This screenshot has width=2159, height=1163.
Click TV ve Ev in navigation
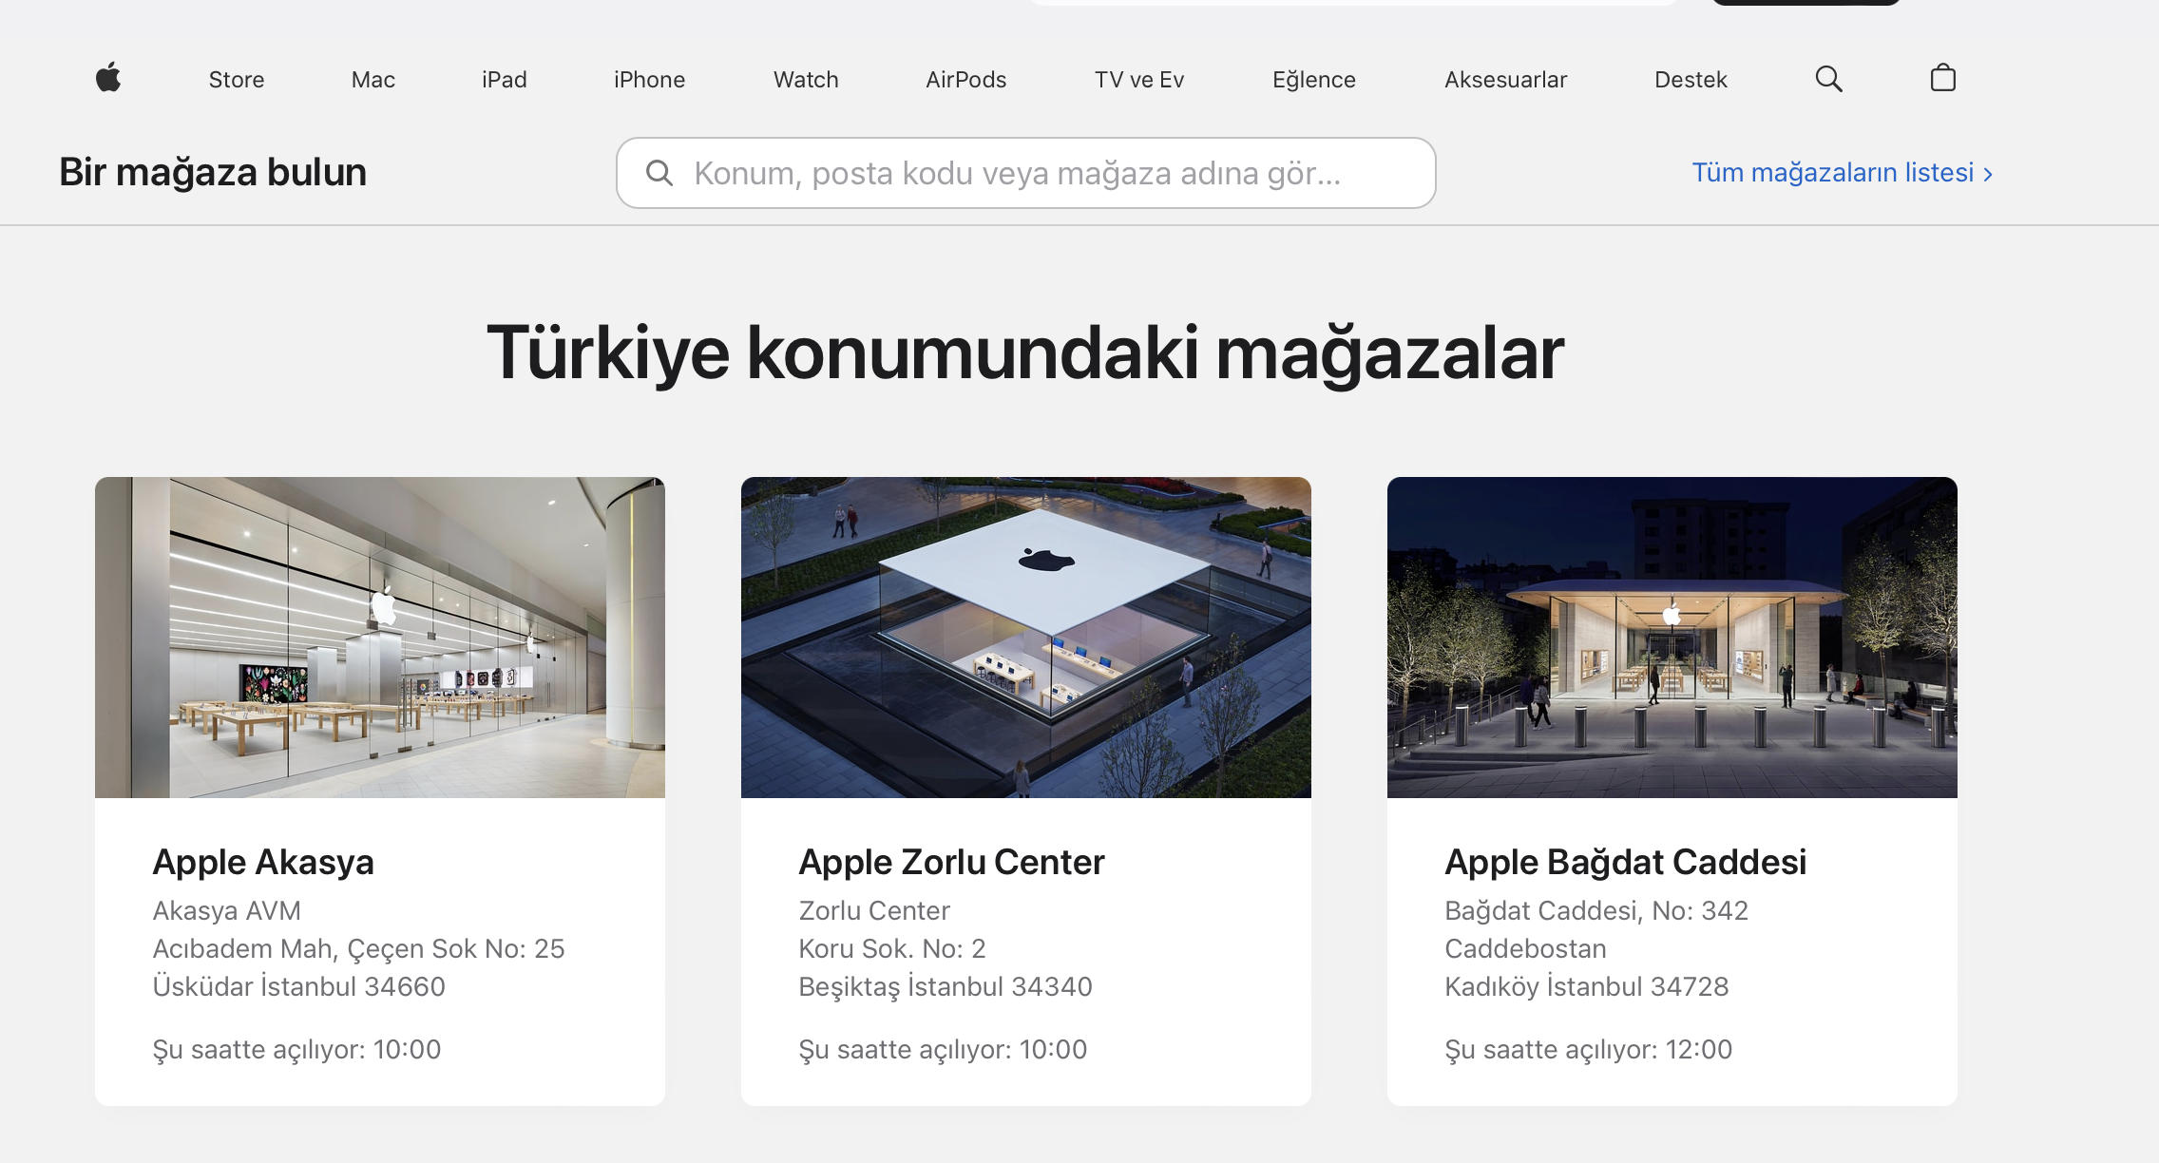point(1138,80)
